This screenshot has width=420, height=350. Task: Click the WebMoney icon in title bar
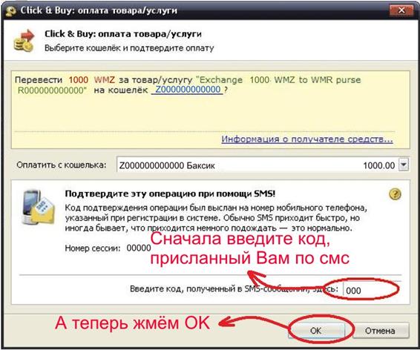[x=11, y=12]
